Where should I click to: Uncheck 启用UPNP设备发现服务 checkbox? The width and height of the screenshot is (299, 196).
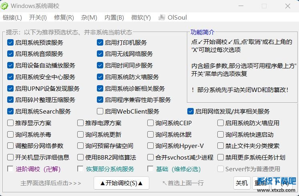10,88
